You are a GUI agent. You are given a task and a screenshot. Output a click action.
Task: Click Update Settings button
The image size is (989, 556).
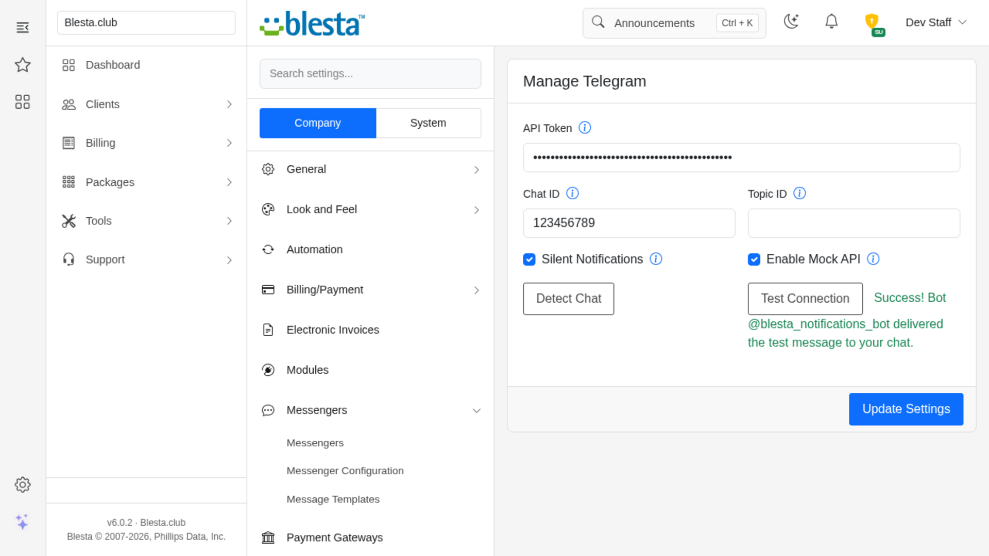tap(906, 409)
